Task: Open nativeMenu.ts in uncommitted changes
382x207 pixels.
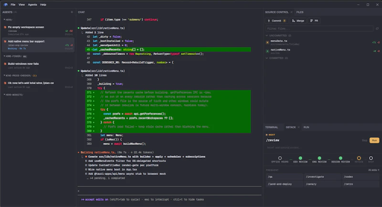Action: tap(323, 51)
